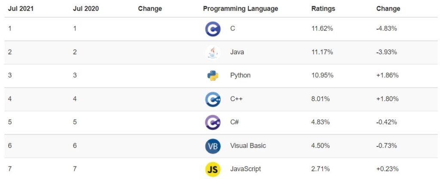Viewport: 440px width, 179px height.
Task: Click the C# logo icon
Action: [213, 123]
